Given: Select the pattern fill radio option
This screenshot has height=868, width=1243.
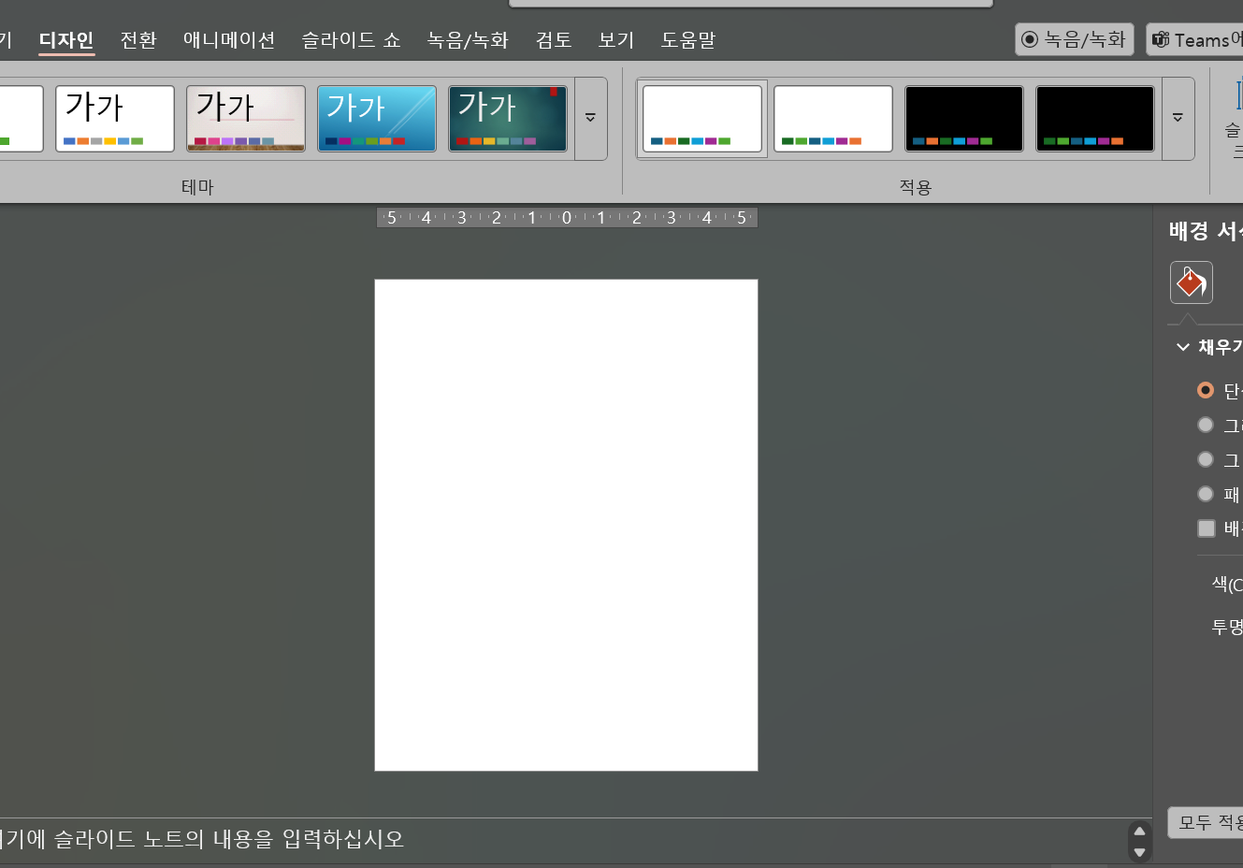Looking at the screenshot, I should tap(1206, 494).
